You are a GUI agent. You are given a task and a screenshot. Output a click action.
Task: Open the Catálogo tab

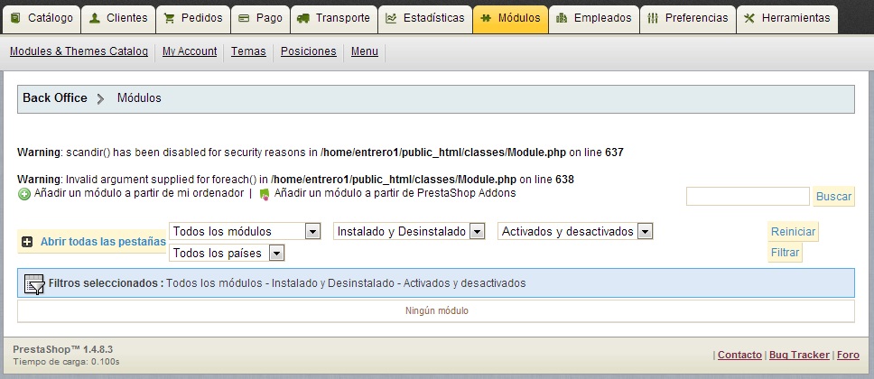pyautogui.click(x=42, y=19)
